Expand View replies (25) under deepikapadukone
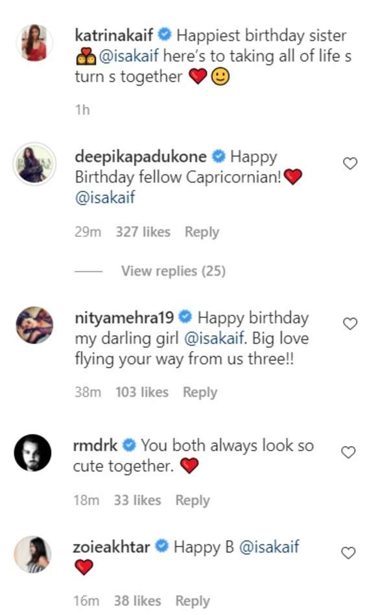The height and width of the screenshot is (615, 389). [173, 271]
